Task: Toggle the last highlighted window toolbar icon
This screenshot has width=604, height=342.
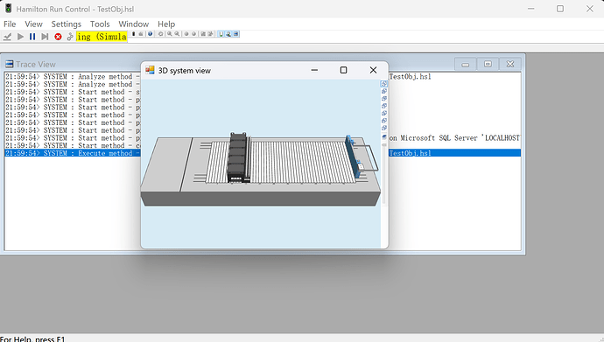Action: click(x=236, y=34)
